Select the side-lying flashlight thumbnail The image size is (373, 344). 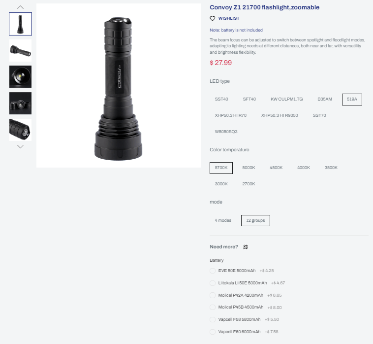[21, 50]
